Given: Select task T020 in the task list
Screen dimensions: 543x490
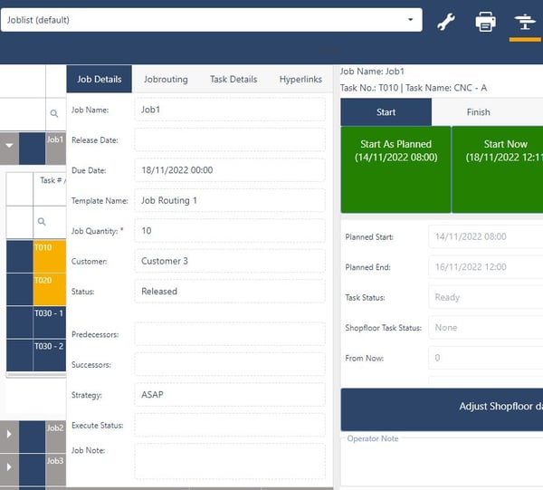Looking at the screenshot, I should (49, 288).
